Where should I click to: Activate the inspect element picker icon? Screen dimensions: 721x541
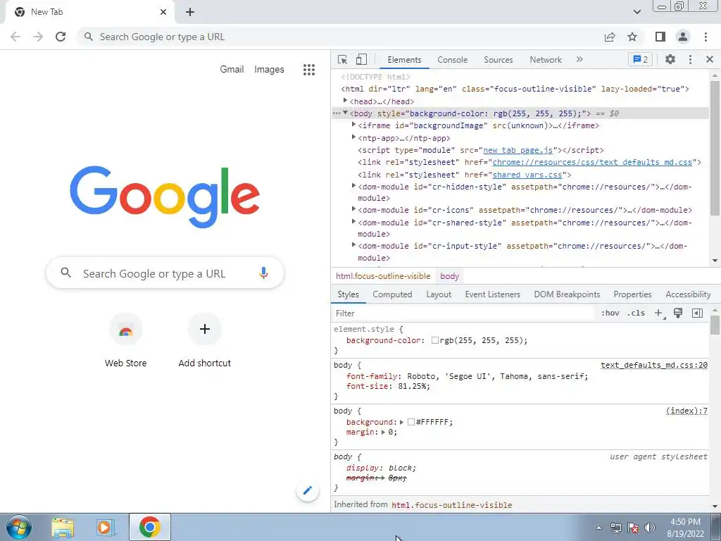tap(342, 59)
